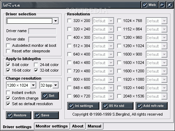Toggle 32-bit color checkbox
The height and width of the screenshot is (131, 175).
(36, 70)
